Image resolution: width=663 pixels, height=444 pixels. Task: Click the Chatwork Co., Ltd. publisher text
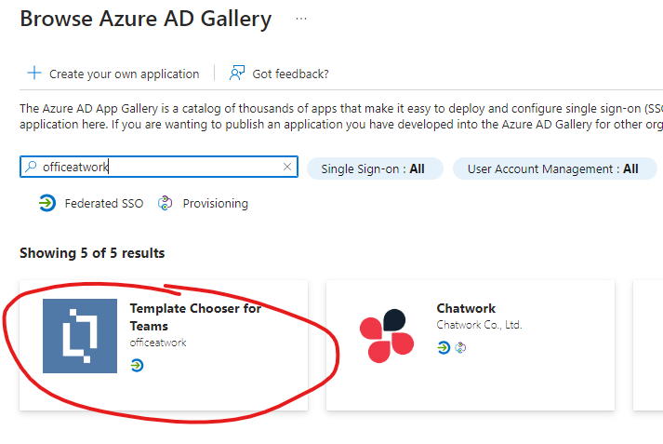click(479, 325)
